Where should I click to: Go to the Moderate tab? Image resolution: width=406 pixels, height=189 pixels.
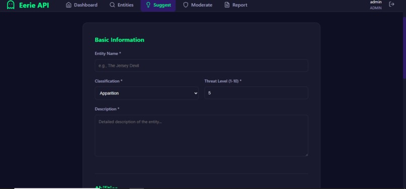tap(197, 5)
